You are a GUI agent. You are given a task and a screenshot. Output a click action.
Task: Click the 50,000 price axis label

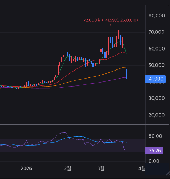[157, 65]
